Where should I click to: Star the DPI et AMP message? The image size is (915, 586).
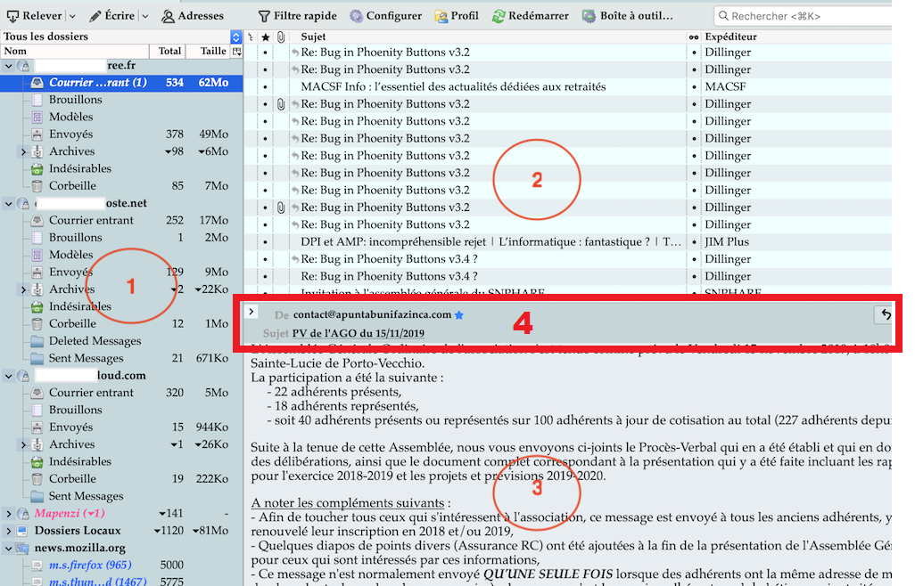tap(266, 242)
